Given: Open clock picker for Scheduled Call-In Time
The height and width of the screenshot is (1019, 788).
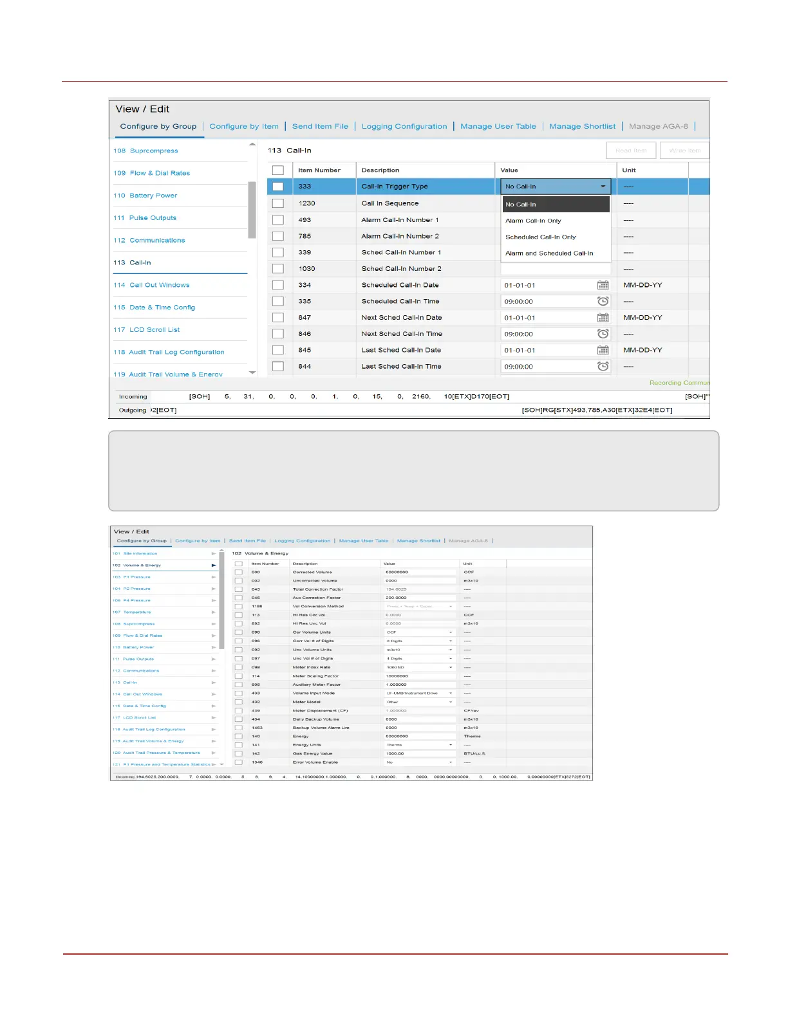Looking at the screenshot, I should point(603,301).
